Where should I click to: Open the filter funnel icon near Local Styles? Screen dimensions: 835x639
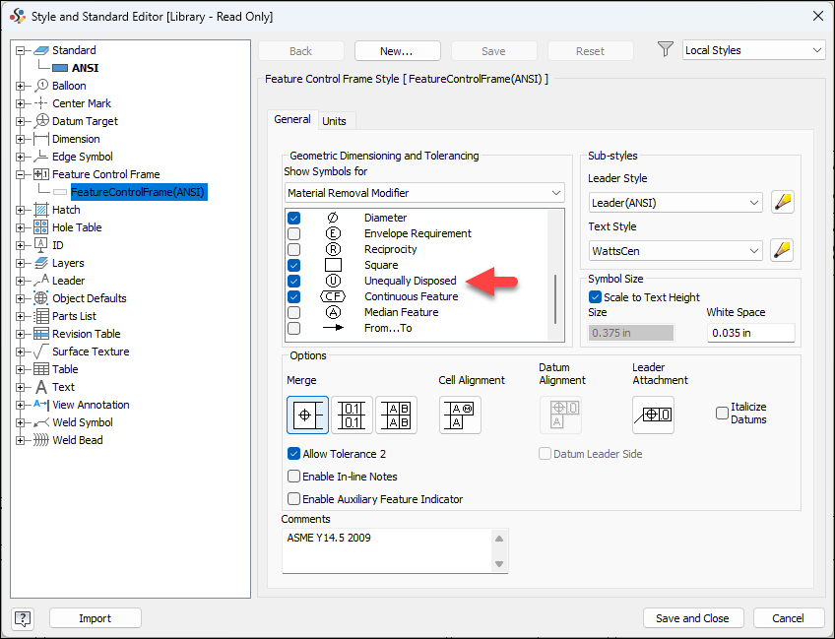pos(665,49)
